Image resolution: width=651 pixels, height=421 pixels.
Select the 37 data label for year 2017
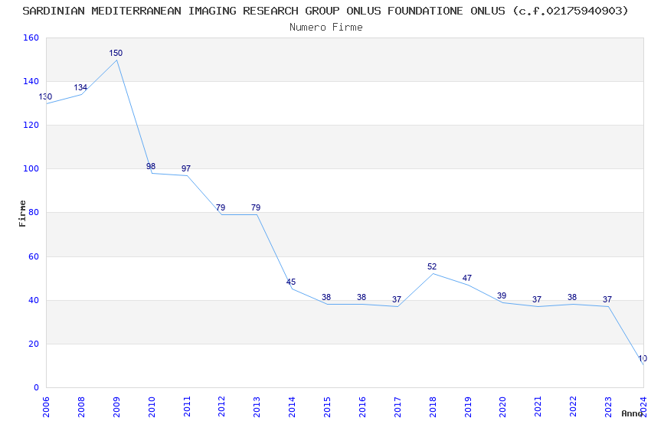397,299
